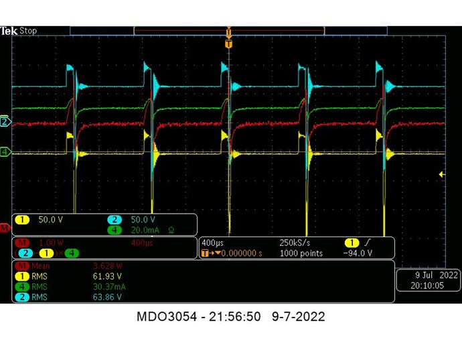The width and height of the screenshot is (462, 347).
Task: Click the waveform record view bar at top
Action: [x=229, y=31]
